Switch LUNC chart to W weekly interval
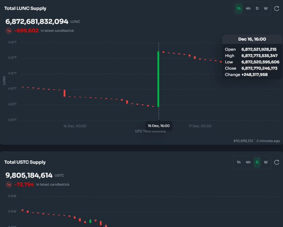Image resolution: width=283 pixels, height=227 pixels. 266,8
